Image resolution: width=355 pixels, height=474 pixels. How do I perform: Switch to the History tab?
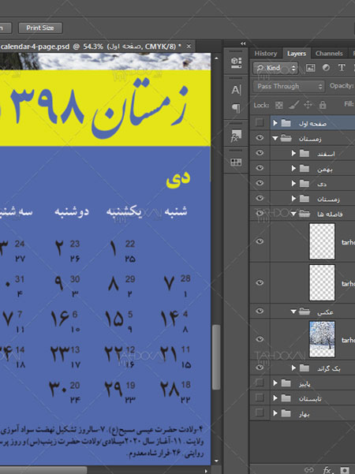[x=266, y=54]
